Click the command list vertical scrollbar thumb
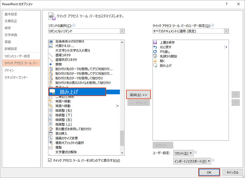The height and width of the screenshot is (178, 245). pos(122,138)
